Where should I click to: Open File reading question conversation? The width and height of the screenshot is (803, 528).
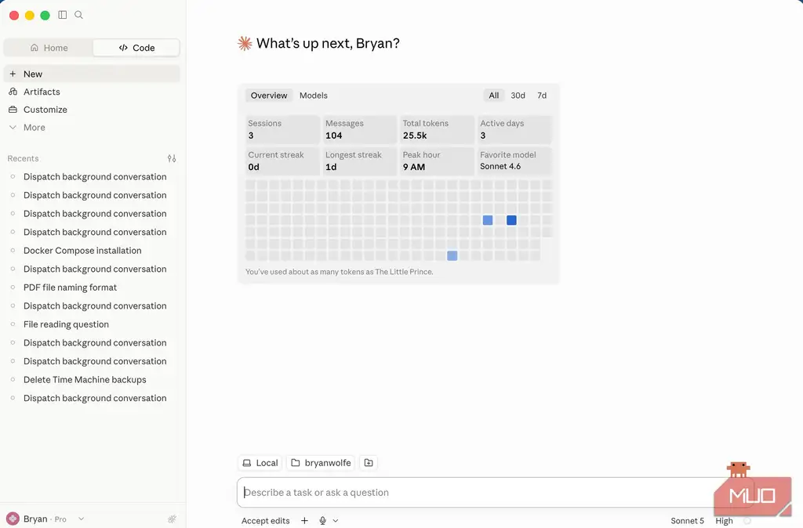click(93, 324)
